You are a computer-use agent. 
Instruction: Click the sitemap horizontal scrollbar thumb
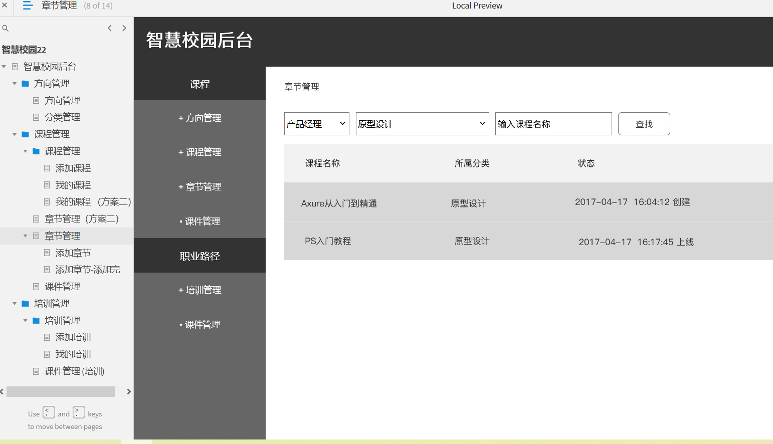pyautogui.click(x=61, y=391)
